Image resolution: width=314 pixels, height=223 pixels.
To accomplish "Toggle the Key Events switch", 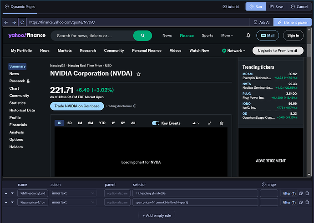I will [x=156, y=123].
